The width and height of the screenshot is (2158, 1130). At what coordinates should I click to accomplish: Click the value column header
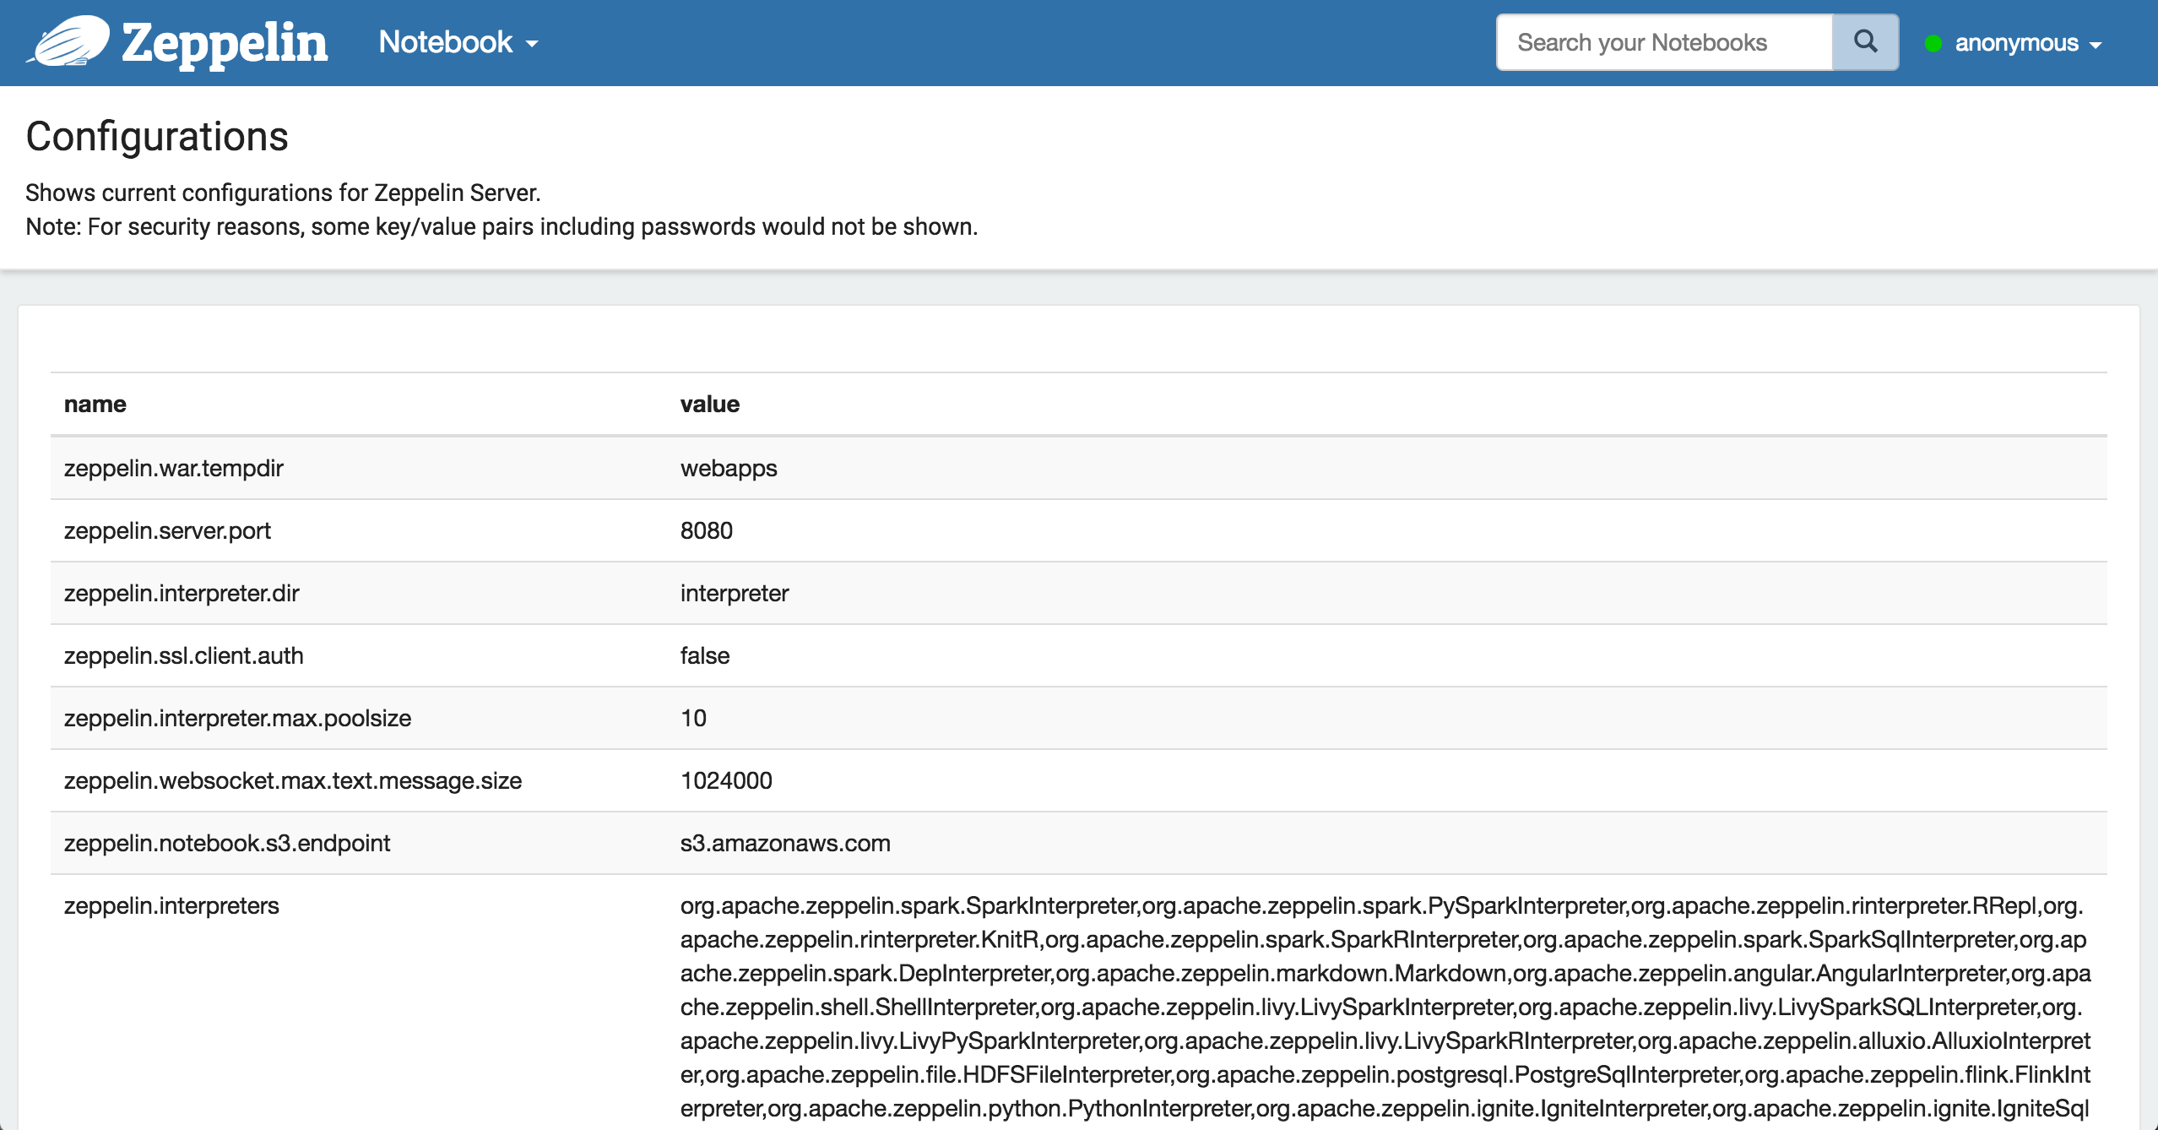tap(709, 405)
